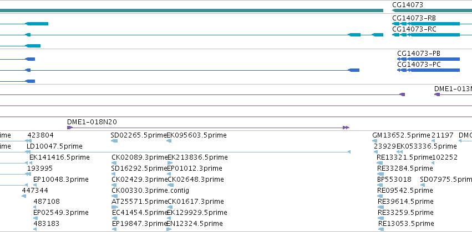Viewport: 472px width, 232px height.
Task: Click the large CG14073-RB exon block
Action: click(x=435, y=24)
